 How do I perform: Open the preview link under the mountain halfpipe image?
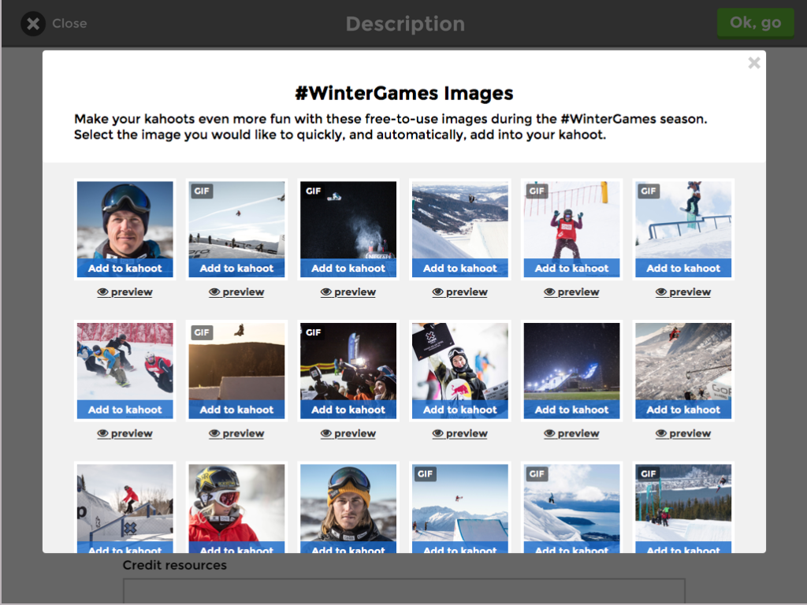pyautogui.click(x=459, y=291)
